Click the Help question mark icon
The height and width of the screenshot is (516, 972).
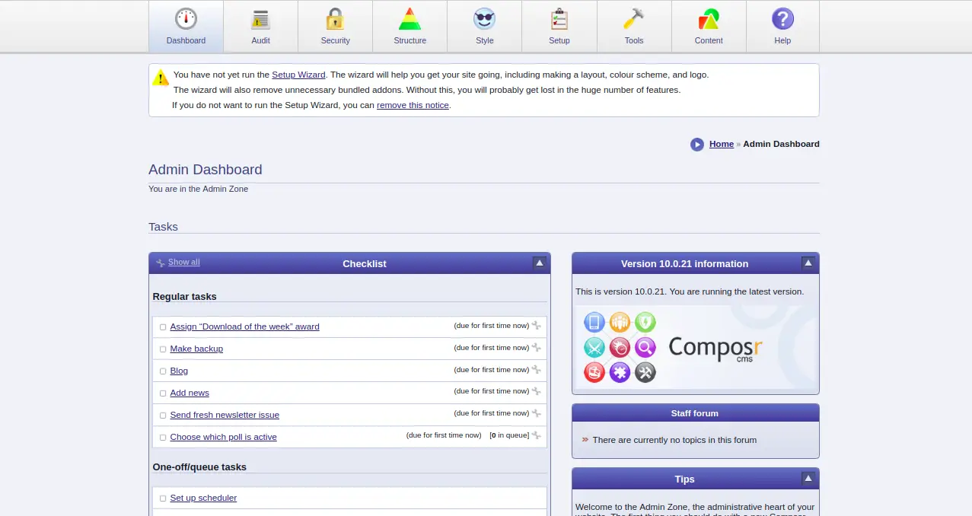pyautogui.click(x=782, y=20)
